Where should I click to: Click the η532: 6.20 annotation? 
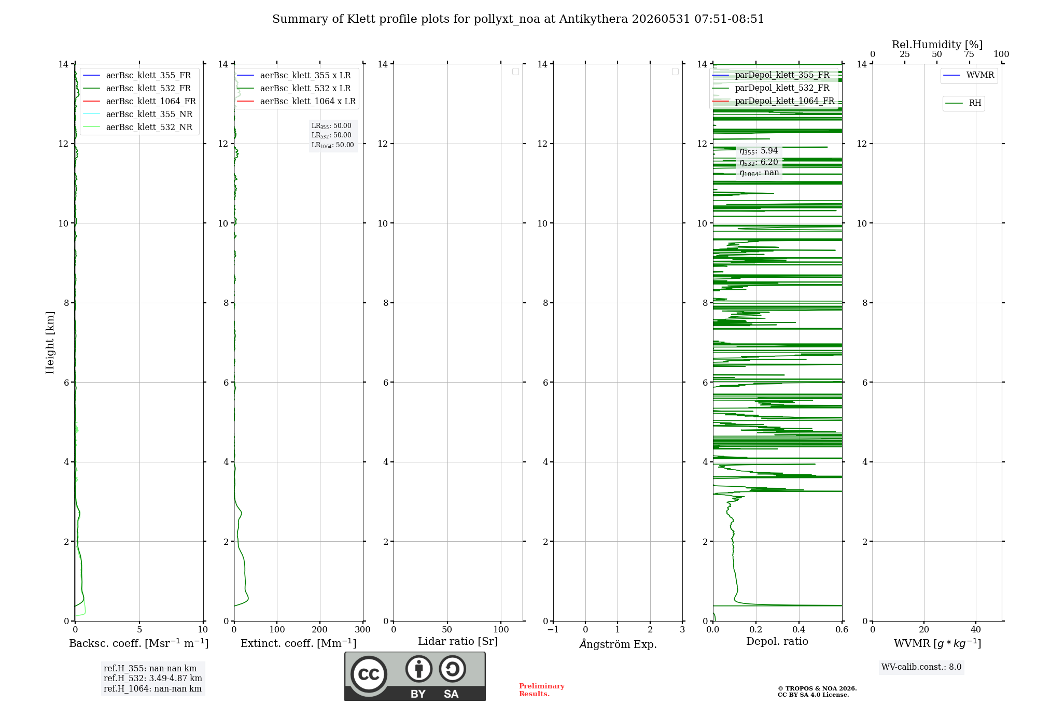(759, 162)
